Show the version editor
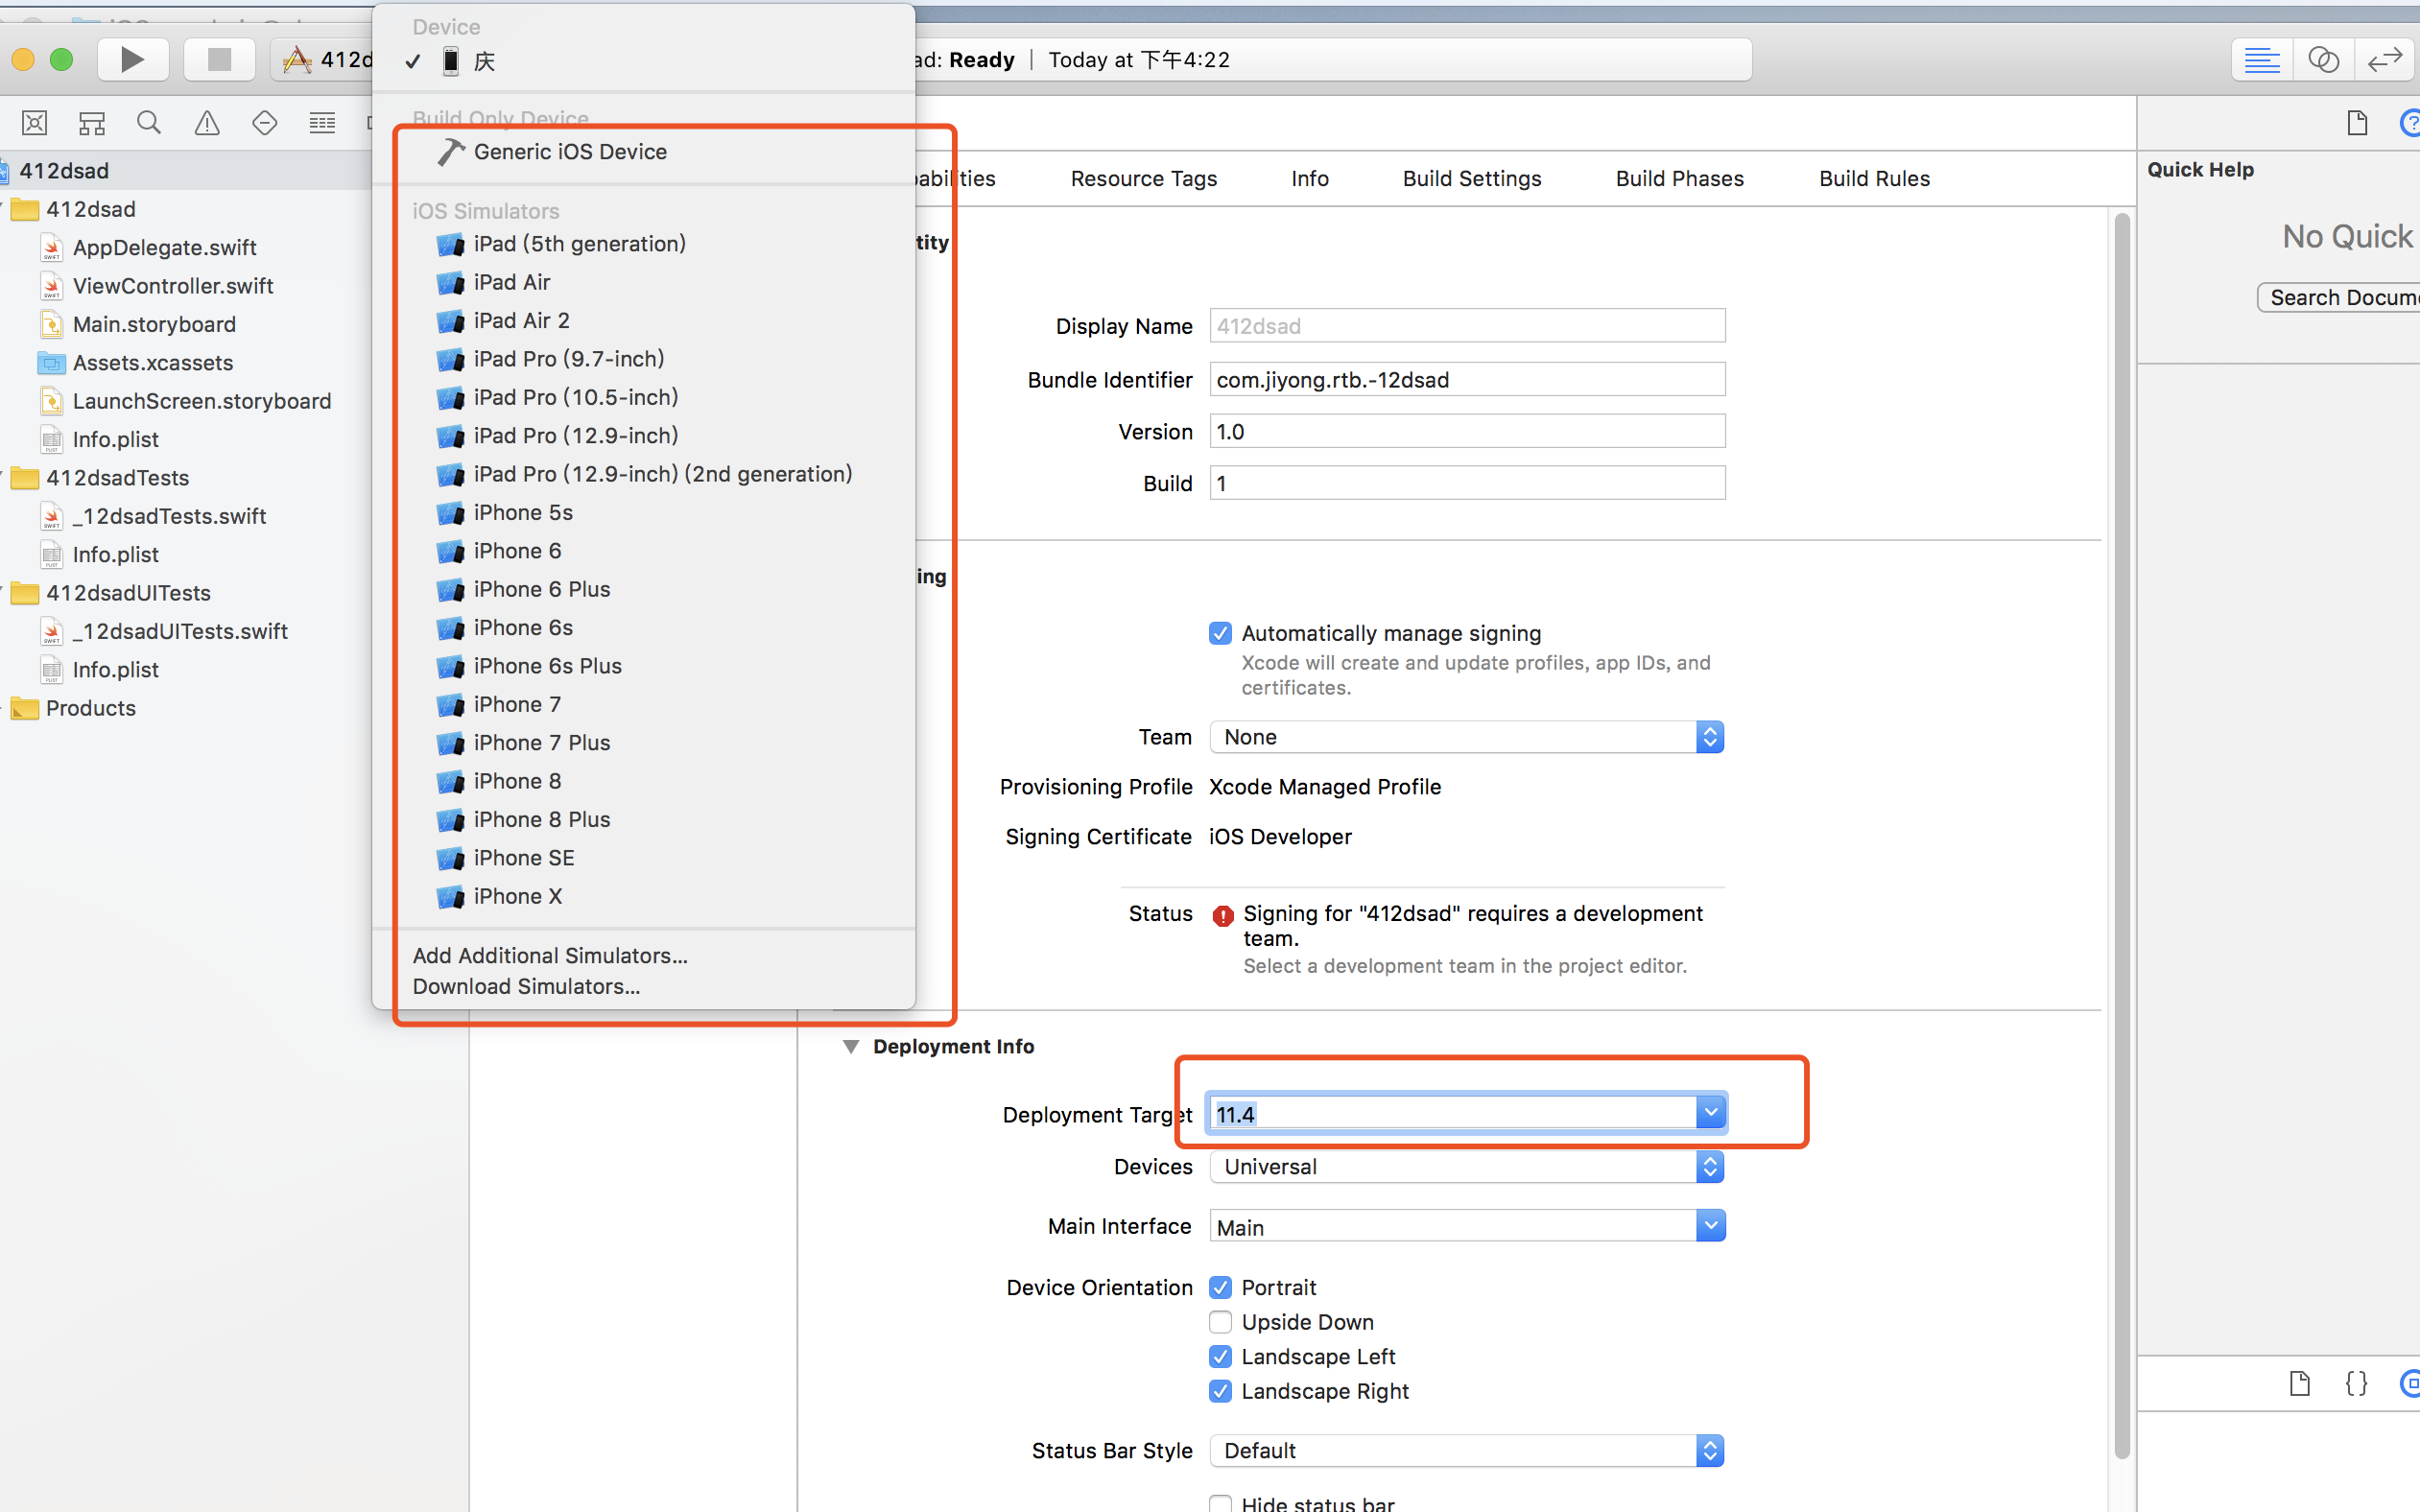Image resolution: width=2420 pixels, height=1512 pixels. [2385, 60]
